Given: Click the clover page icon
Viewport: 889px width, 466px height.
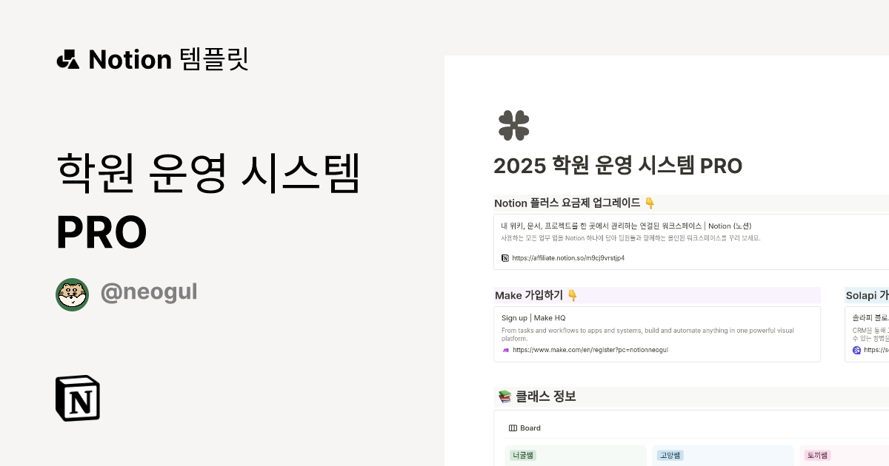Looking at the screenshot, I should coord(513,126).
